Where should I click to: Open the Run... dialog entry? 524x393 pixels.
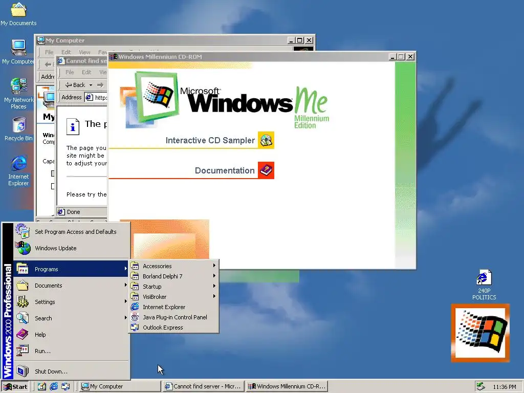tap(72, 351)
